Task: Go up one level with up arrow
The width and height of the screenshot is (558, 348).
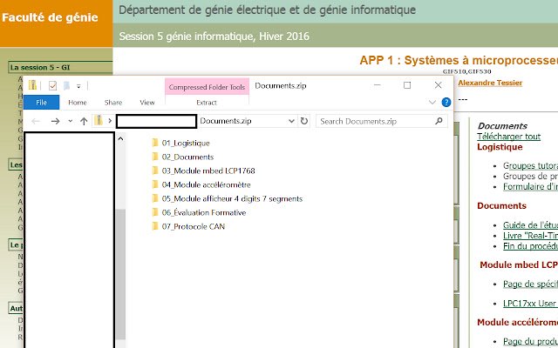Action: click(x=84, y=121)
